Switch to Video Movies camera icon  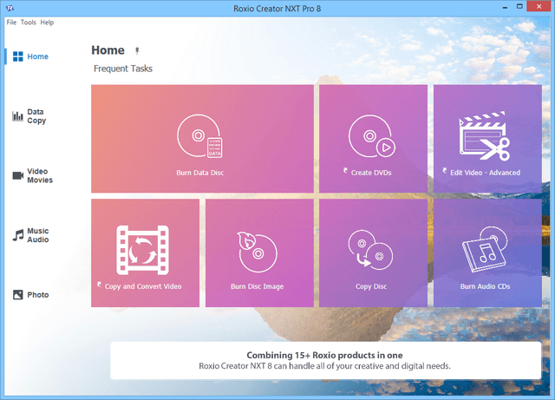coord(17,176)
